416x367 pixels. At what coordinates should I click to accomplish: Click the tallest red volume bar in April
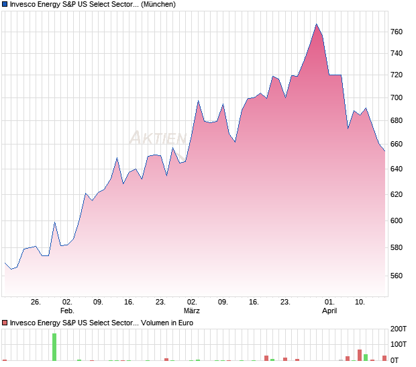(360, 356)
